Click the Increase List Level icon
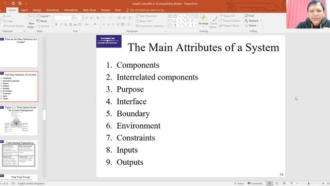This screenshot has width=330, height=186. pyautogui.click(x=124, y=18)
